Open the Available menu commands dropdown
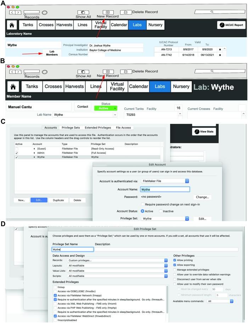248x323 pixels. click(x=220, y=301)
